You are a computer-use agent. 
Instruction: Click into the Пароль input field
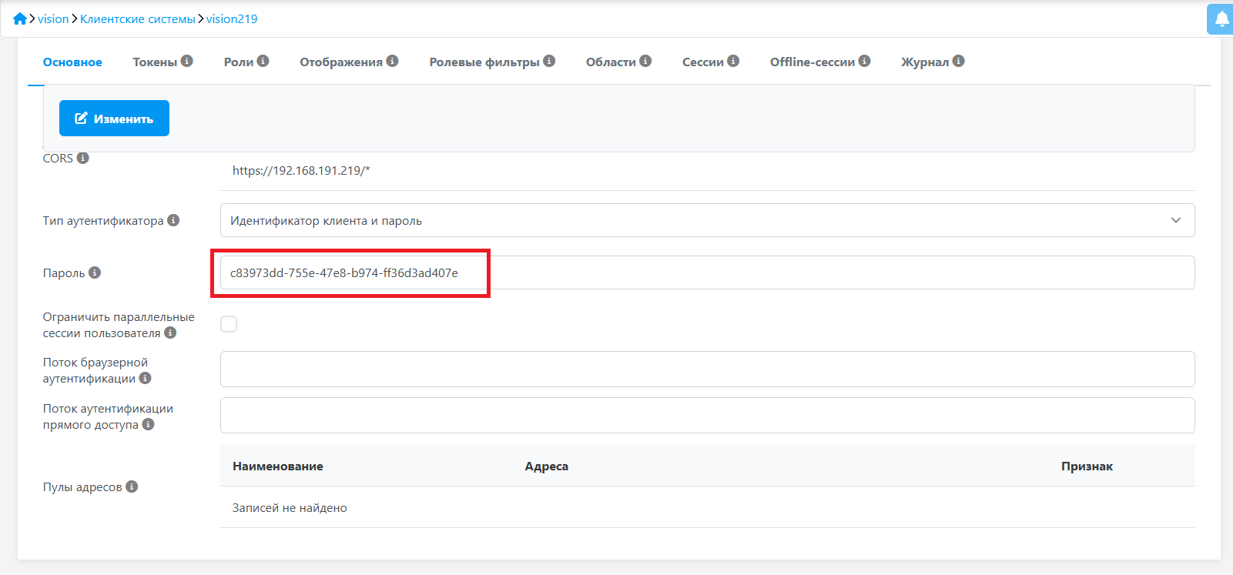coord(707,272)
